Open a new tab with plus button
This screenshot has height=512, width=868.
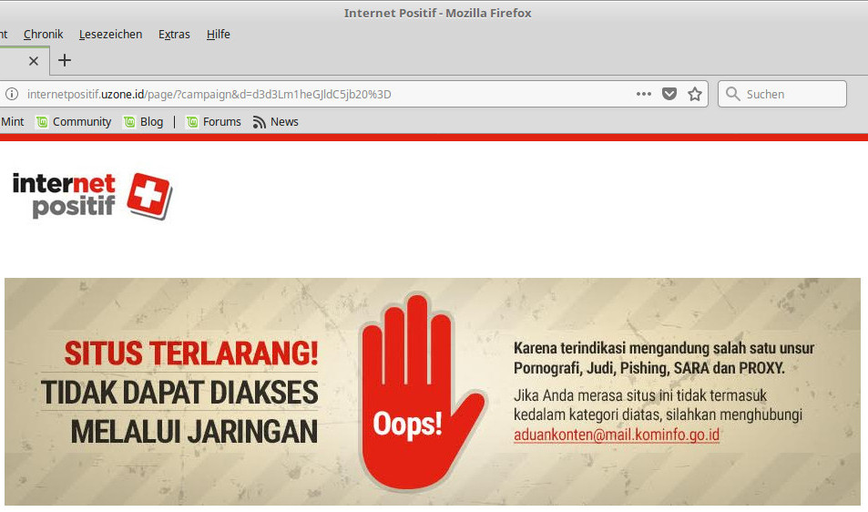[x=65, y=60]
